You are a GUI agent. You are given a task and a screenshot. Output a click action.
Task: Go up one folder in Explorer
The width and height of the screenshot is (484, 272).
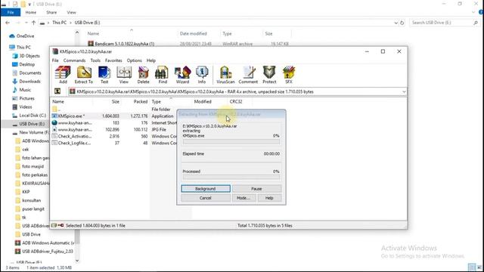[33, 23]
